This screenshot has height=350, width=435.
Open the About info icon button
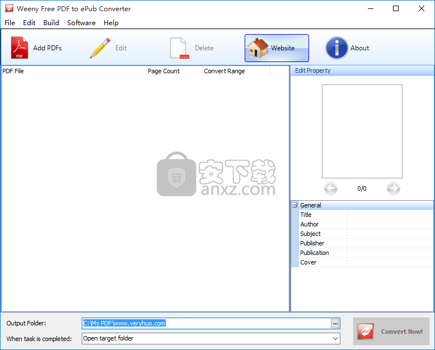click(x=347, y=48)
